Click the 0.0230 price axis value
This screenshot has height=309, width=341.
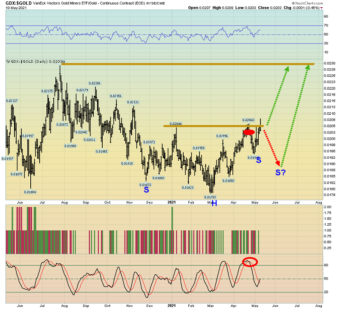(x=329, y=63)
